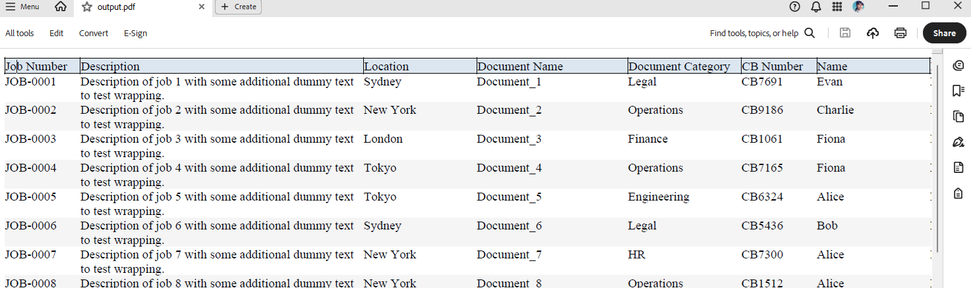Open All tools panel
The width and height of the screenshot is (971, 288).
click(x=20, y=33)
